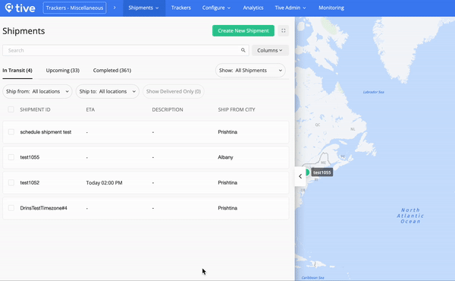The image size is (455, 281).
Task: Click the search magnifier icon
Action: tap(243, 50)
